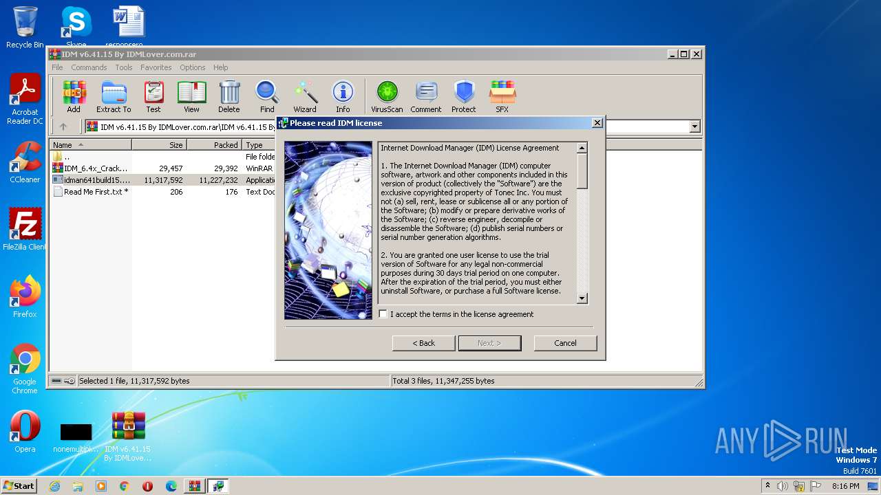
Task: Click license text scrollbar up arrow
Action: [582, 148]
